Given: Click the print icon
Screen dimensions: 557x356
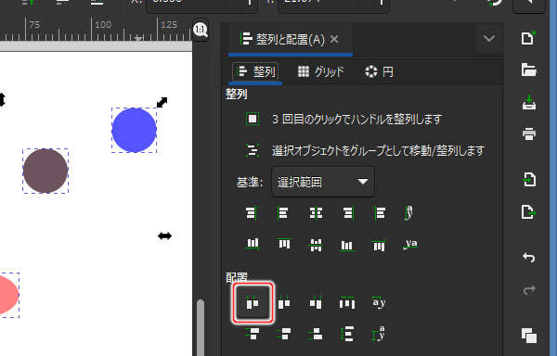Looking at the screenshot, I should point(529,134).
